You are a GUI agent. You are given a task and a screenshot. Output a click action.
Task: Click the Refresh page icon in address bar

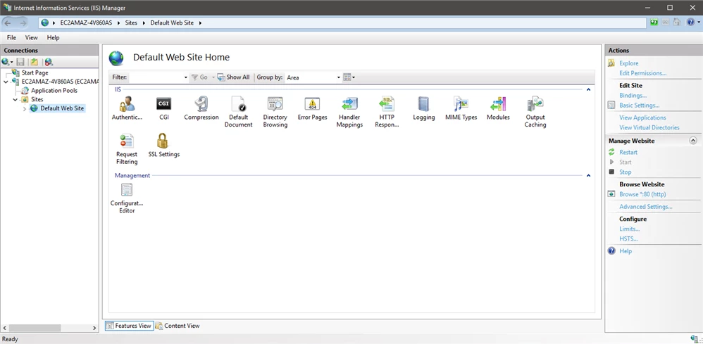pyautogui.click(x=654, y=22)
